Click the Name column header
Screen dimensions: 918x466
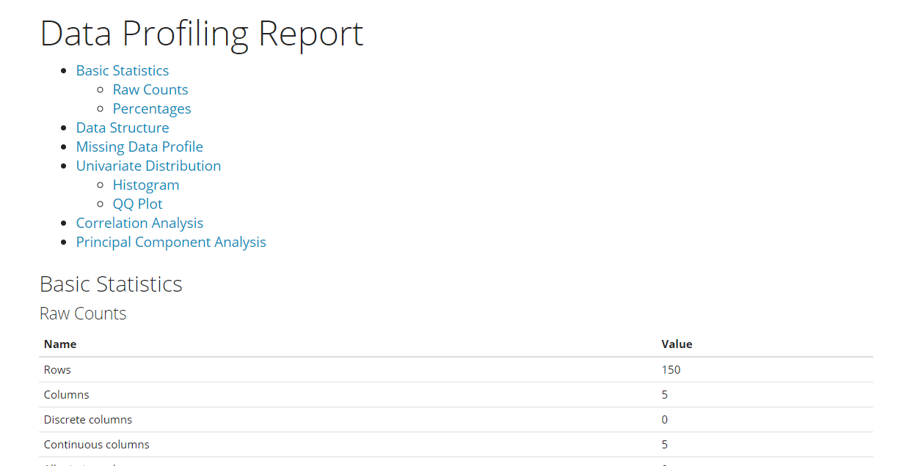(x=60, y=344)
